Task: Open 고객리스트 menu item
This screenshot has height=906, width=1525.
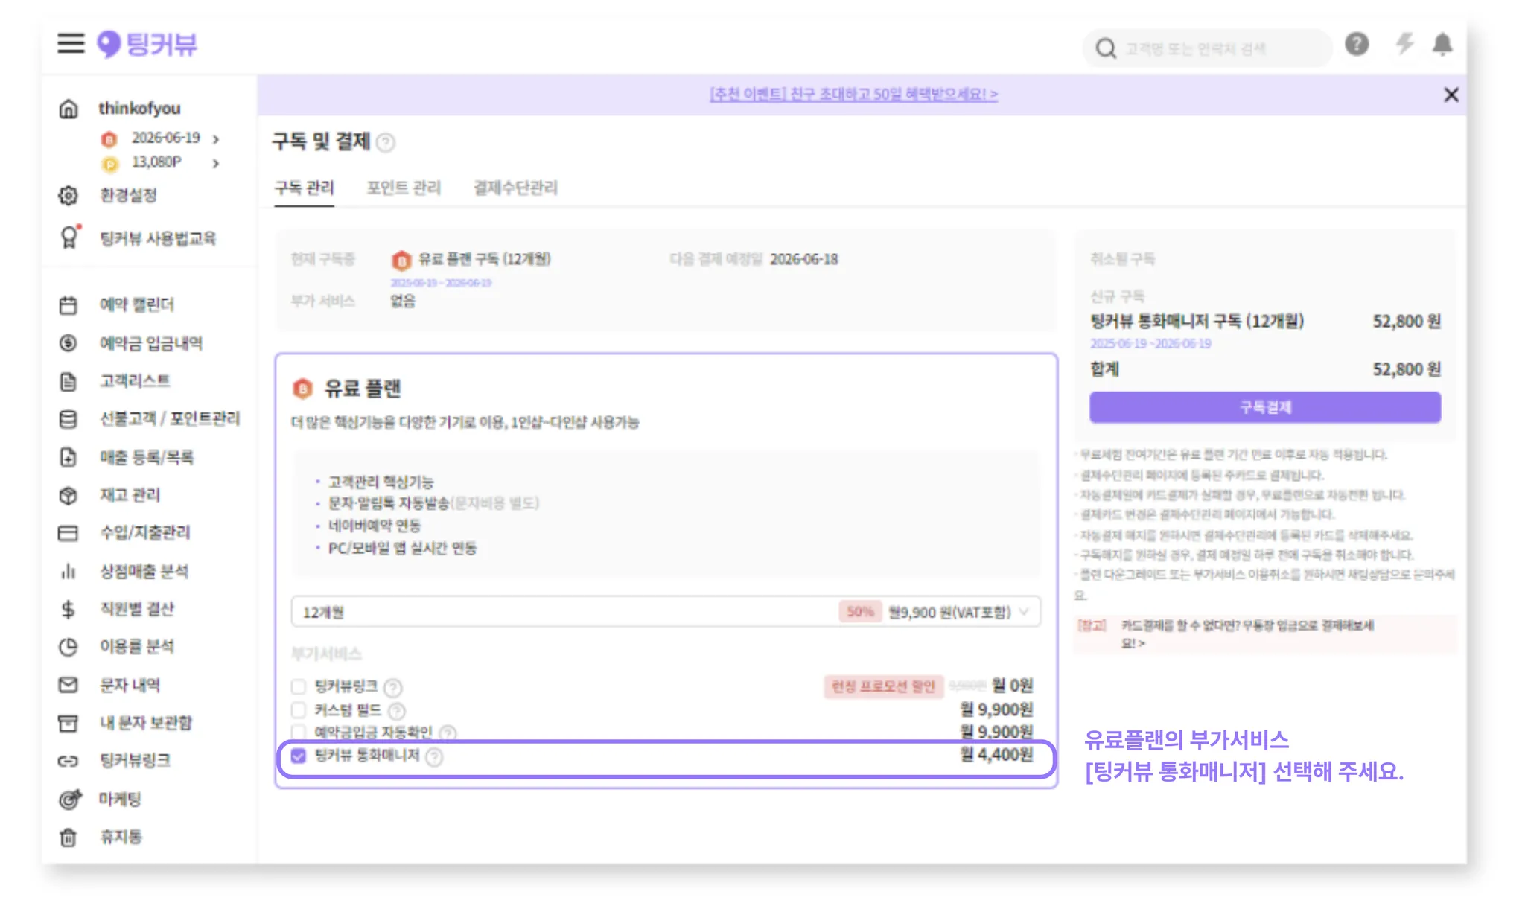Action: (135, 380)
